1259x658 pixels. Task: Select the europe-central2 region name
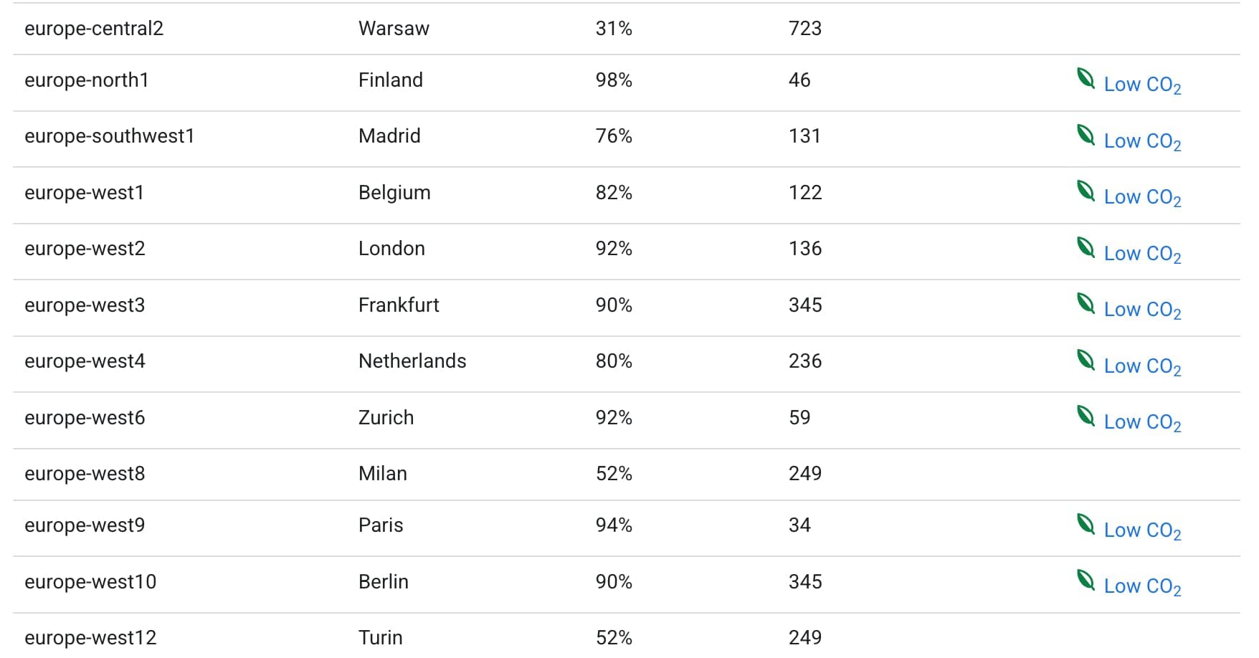point(94,29)
